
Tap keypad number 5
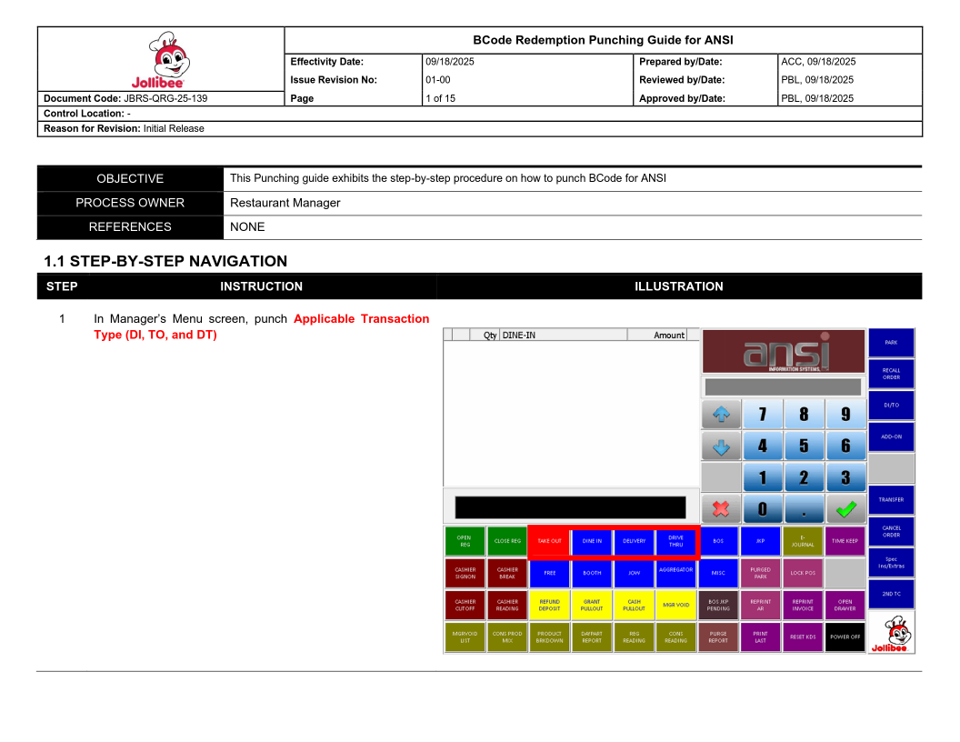[804, 446]
